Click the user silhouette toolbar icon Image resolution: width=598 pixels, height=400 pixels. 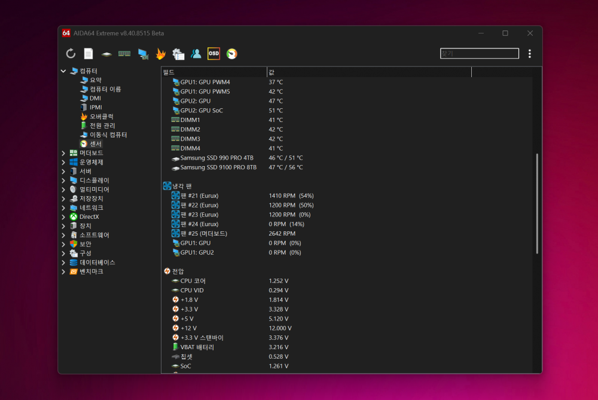pos(196,54)
